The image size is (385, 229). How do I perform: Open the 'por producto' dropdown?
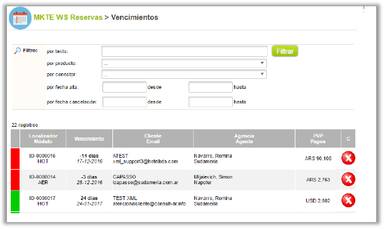184,63
